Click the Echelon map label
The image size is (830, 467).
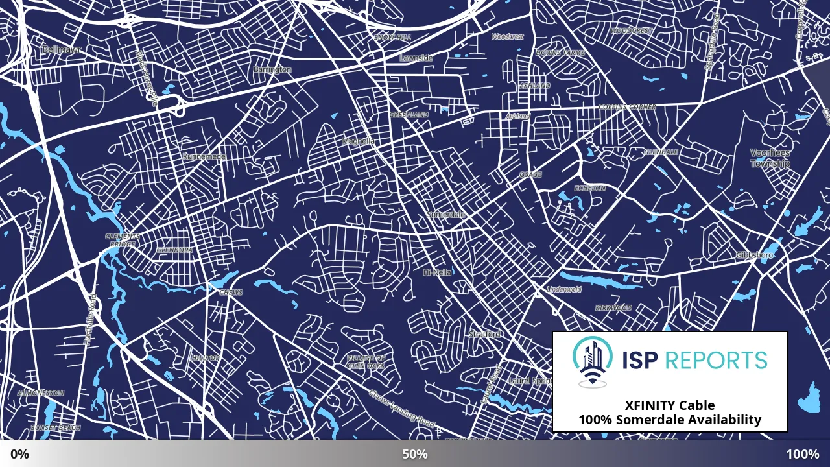591,188
